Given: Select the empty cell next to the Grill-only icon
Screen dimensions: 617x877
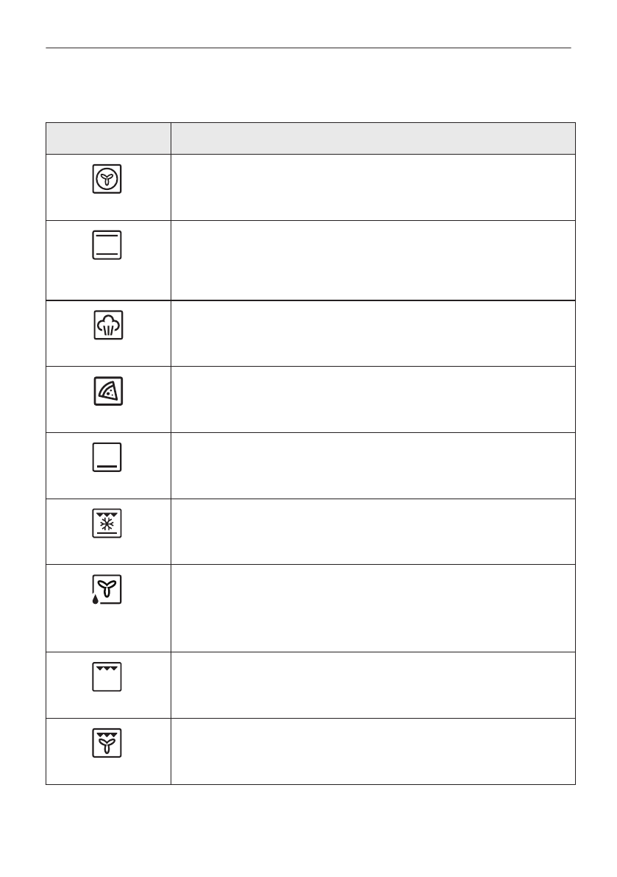Looking at the screenshot, I should pyautogui.click(x=372, y=685).
